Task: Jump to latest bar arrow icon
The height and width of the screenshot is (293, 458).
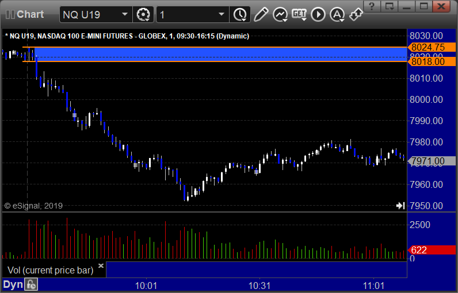Action: (x=400, y=206)
